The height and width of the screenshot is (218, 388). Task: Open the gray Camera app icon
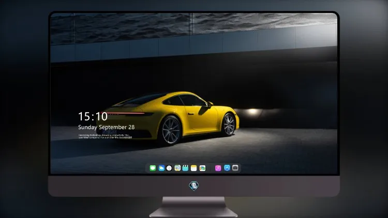(x=235, y=168)
